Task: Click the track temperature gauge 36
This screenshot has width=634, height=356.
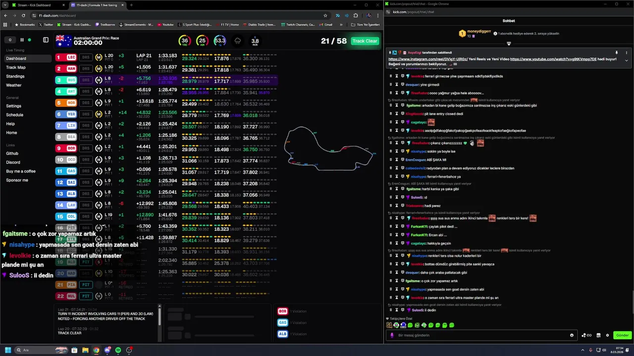Action: (185, 41)
